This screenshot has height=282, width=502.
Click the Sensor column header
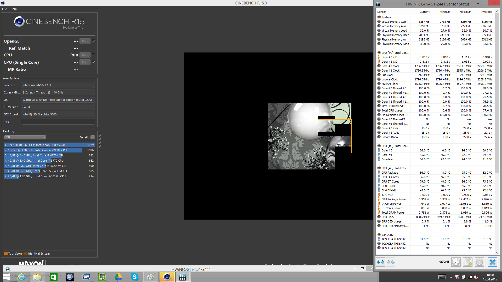pos(393,12)
